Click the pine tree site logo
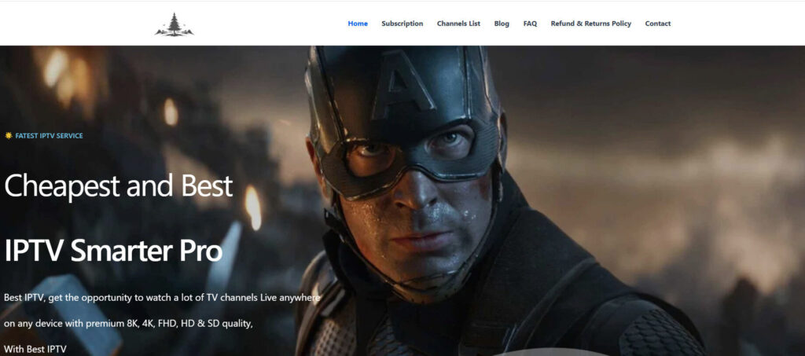The height and width of the screenshot is (356, 805). (x=175, y=24)
